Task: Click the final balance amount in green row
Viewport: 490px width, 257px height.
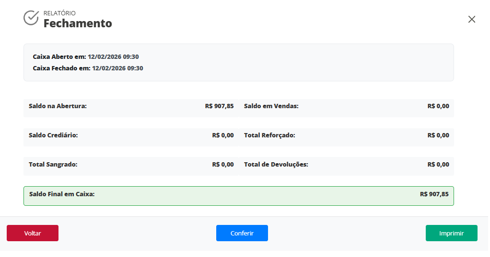Action: click(x=434, y=194)
